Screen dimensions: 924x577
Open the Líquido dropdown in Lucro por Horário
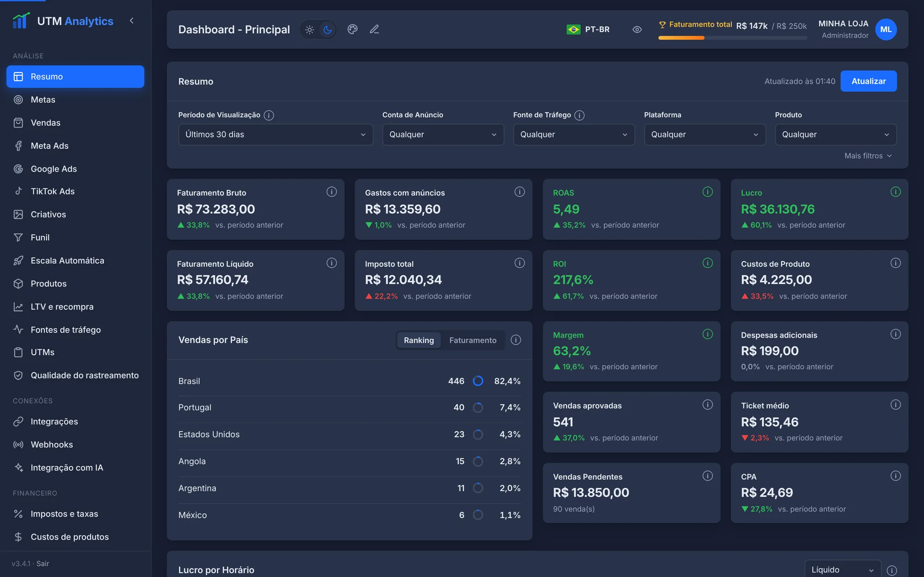coord(842,570)
